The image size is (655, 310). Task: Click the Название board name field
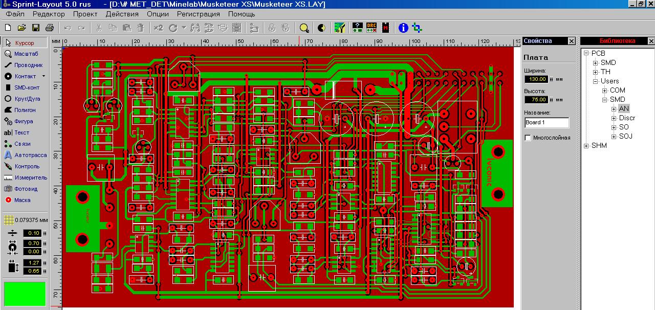click(547, 123)
